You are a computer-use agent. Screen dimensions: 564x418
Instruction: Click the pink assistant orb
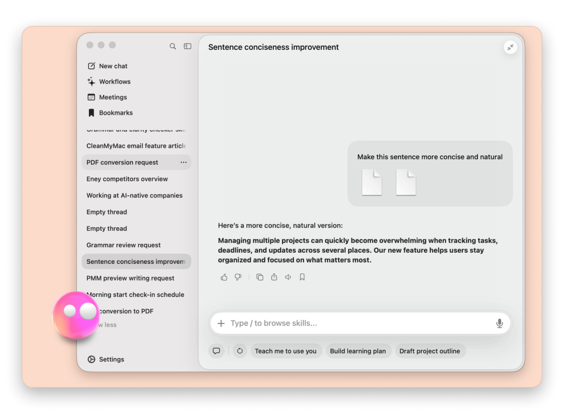pyautogui.click(x=76, y=315)
